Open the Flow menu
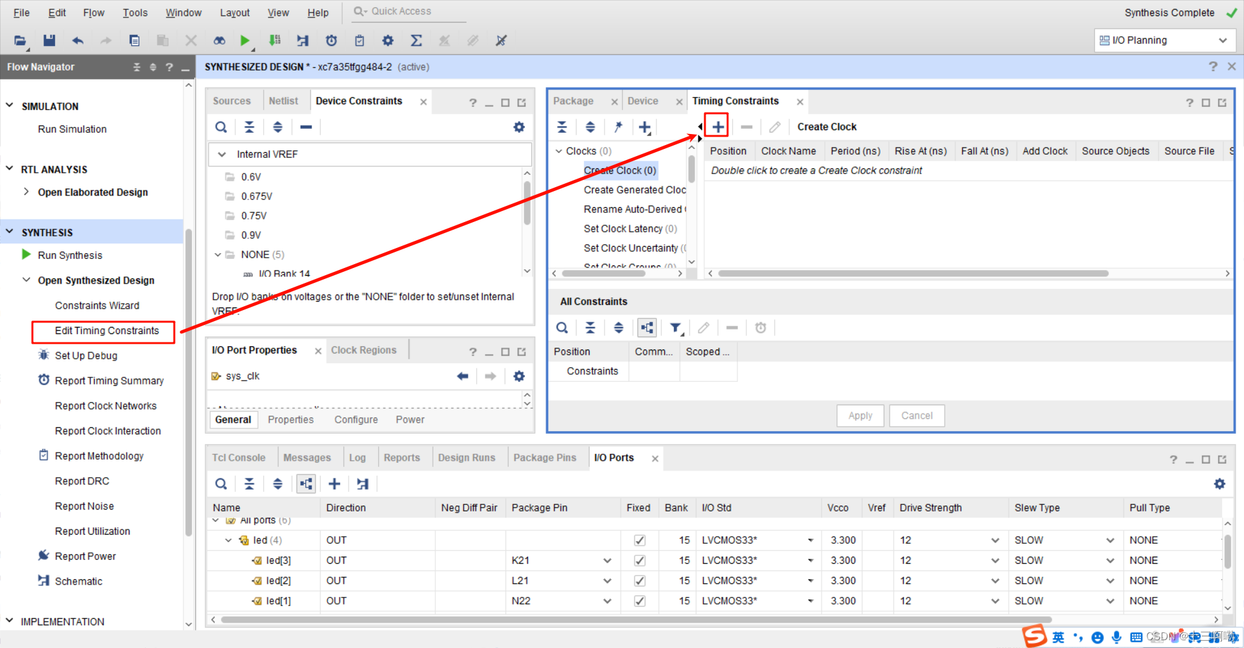1244x648 pixels. point(93,12)
